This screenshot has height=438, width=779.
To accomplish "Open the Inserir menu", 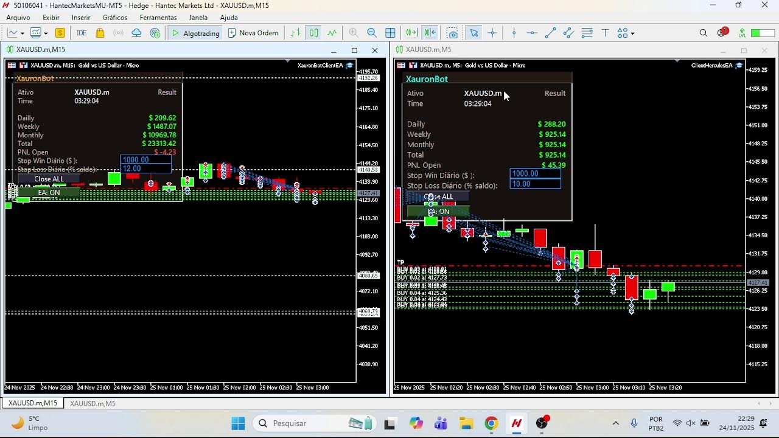I will point(81,18).
